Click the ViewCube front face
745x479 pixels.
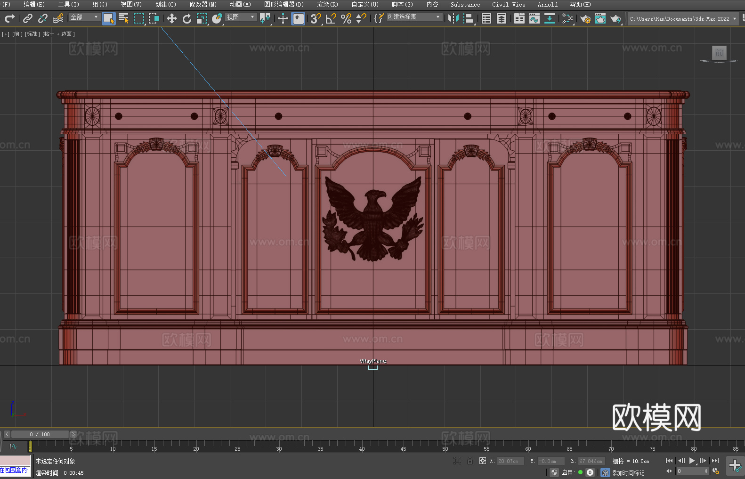[x=719, y=53]
